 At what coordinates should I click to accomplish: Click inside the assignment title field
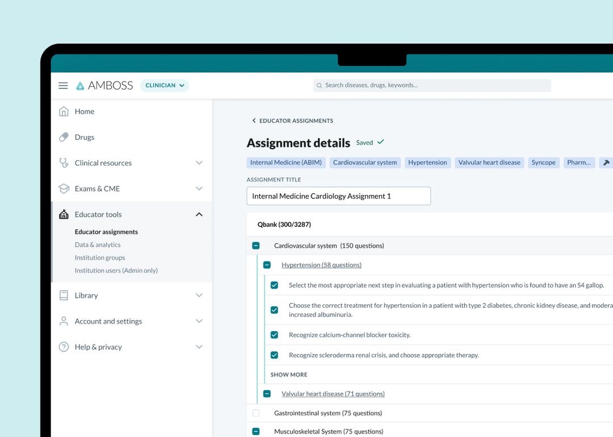(338, 196)
